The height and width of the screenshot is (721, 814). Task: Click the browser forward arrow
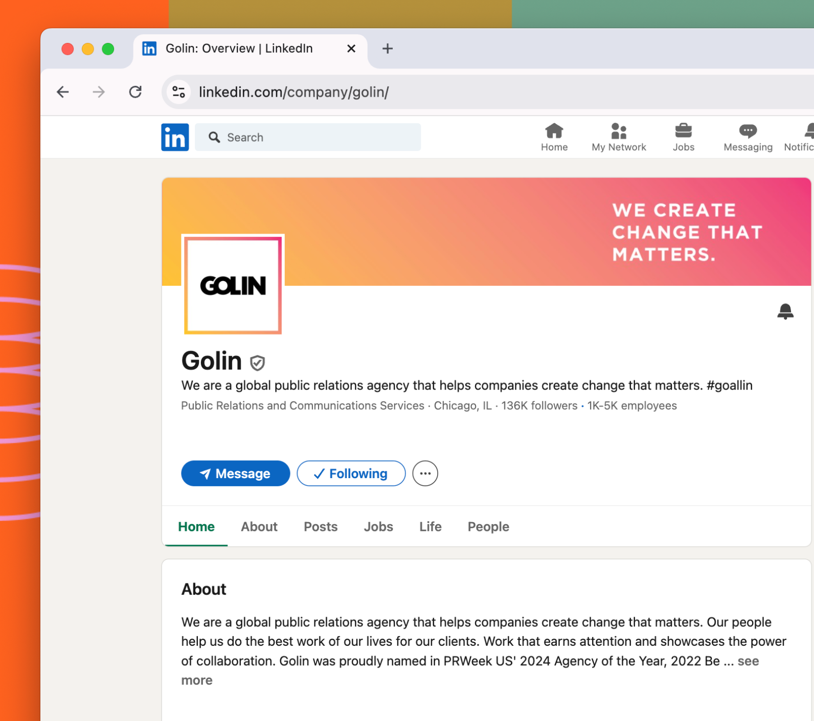tap(99, 92)
